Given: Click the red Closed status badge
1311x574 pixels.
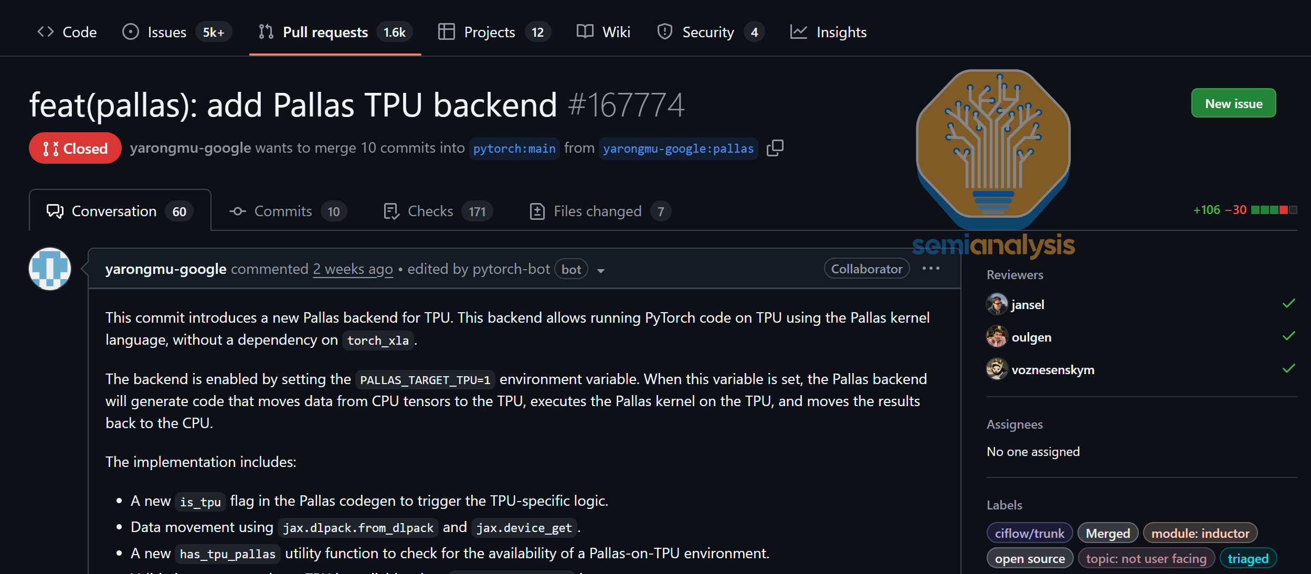Looking at the screenshot, I should point(75,148).
